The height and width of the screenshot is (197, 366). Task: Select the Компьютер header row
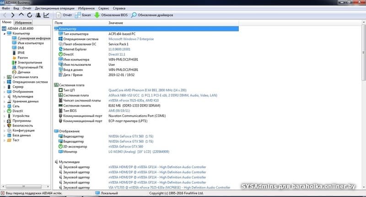pyautogui.click(x=146, y=29)
